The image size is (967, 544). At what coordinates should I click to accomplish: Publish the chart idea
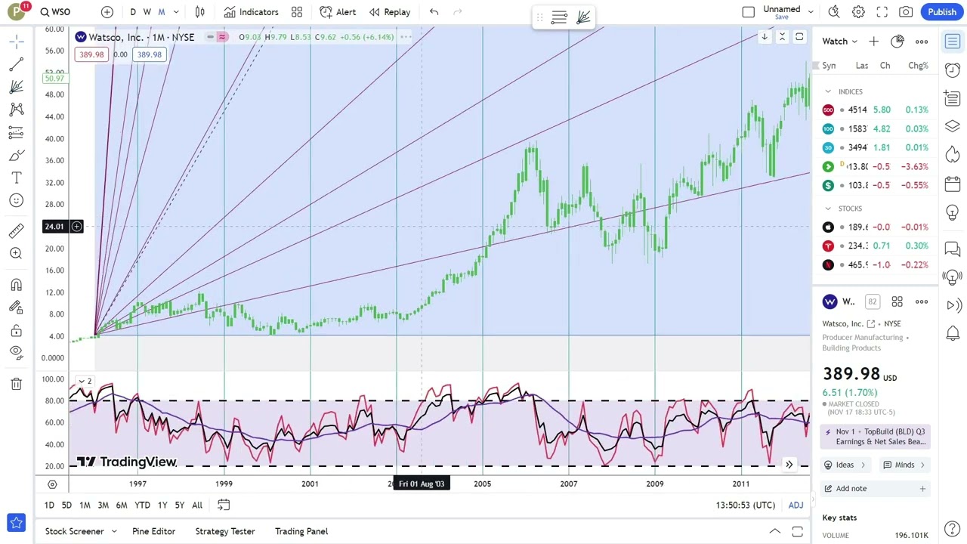pos(942,12)
